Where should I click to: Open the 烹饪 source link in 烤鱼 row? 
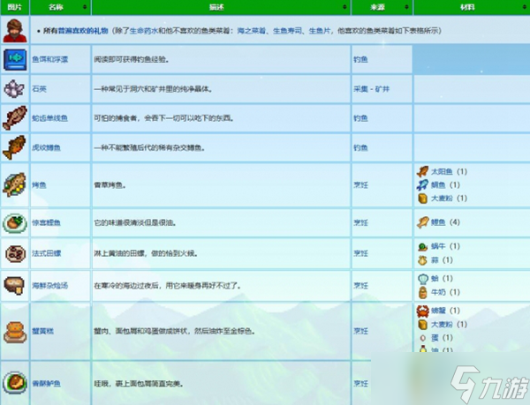pos(360,185)
